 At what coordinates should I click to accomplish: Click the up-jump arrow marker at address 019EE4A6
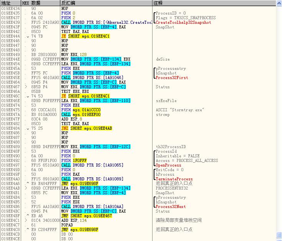28,183
